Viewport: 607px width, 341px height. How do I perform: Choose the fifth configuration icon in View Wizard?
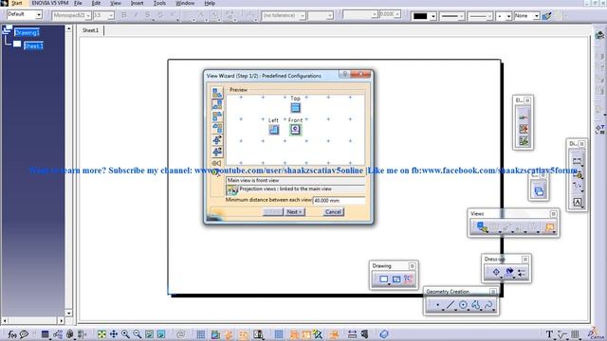coord(217,139)
